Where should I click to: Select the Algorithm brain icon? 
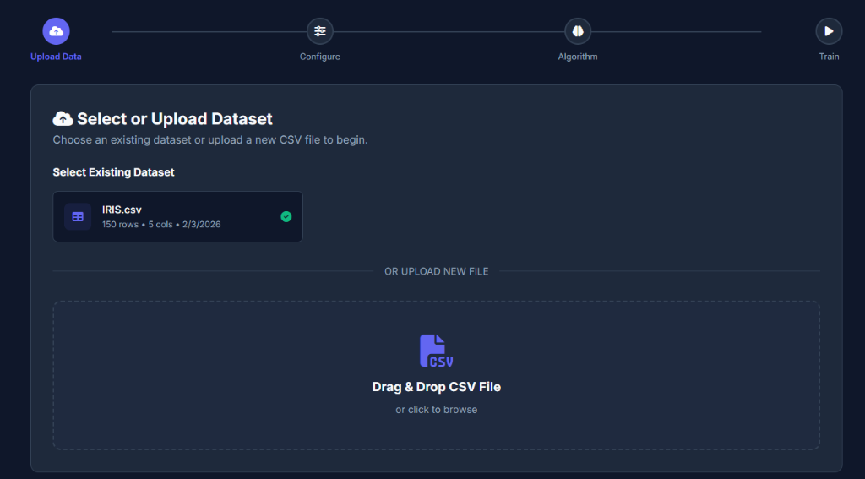[x=578, y=31]
